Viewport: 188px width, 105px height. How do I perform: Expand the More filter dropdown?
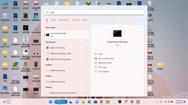coord(85,20)
